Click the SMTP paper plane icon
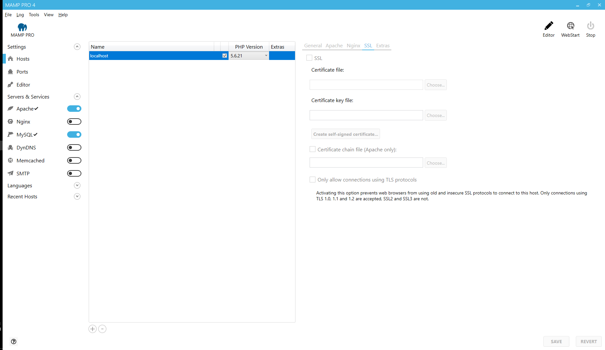Screen dimensions: 605x350 [11, 173]
